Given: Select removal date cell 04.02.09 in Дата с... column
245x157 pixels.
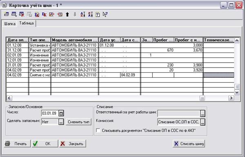Looking at the screenshot, I should [x=131, y=75].
